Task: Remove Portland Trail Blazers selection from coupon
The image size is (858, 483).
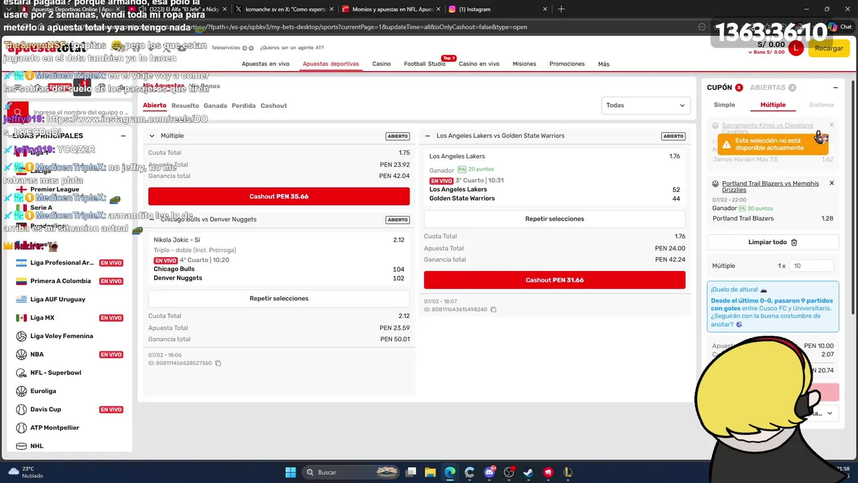Action: pos(832,183)
